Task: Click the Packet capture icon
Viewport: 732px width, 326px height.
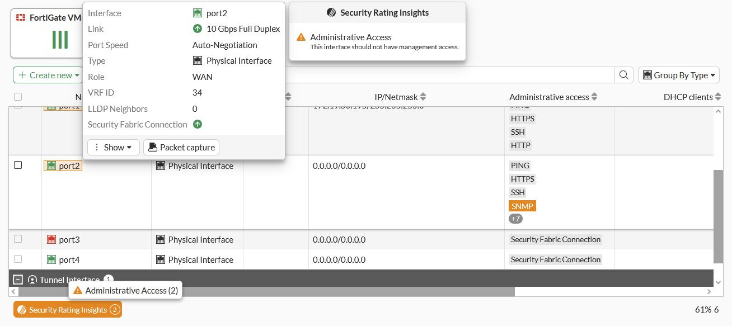Action: click(153, 147)
